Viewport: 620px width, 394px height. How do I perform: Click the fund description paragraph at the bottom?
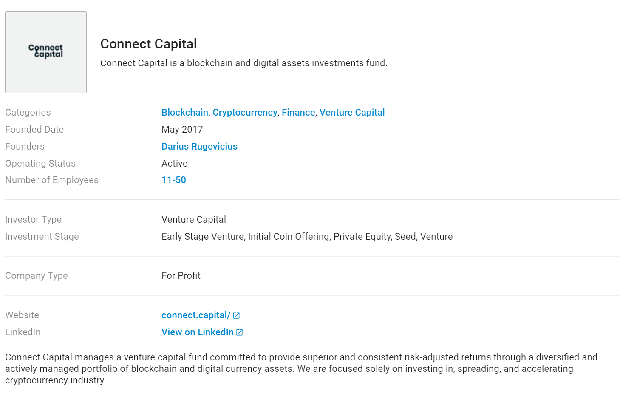(301, 368)
